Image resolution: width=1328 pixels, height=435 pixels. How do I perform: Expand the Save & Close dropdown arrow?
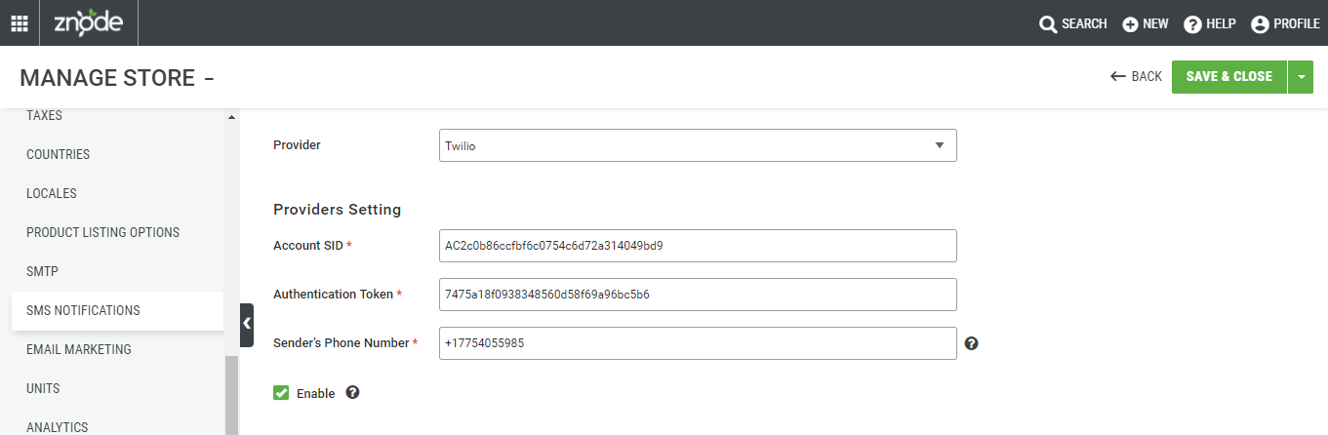1301,76
